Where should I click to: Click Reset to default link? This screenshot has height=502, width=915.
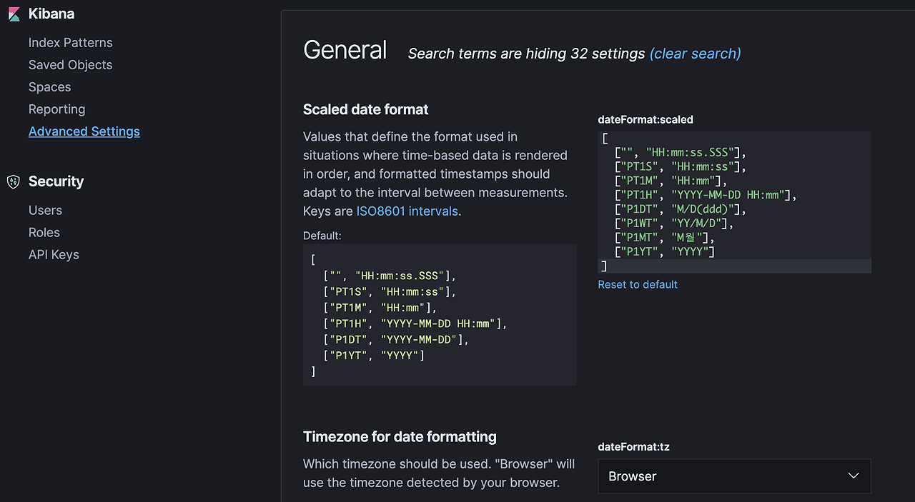tap(638, 284)
